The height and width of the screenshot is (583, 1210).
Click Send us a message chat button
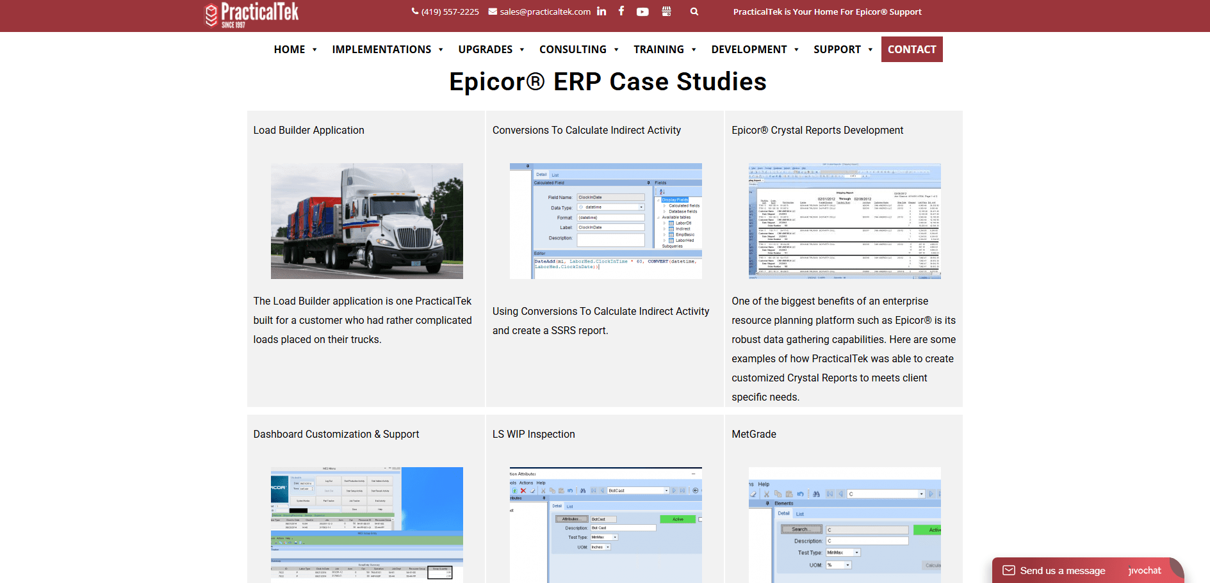tap(1088, 570)
